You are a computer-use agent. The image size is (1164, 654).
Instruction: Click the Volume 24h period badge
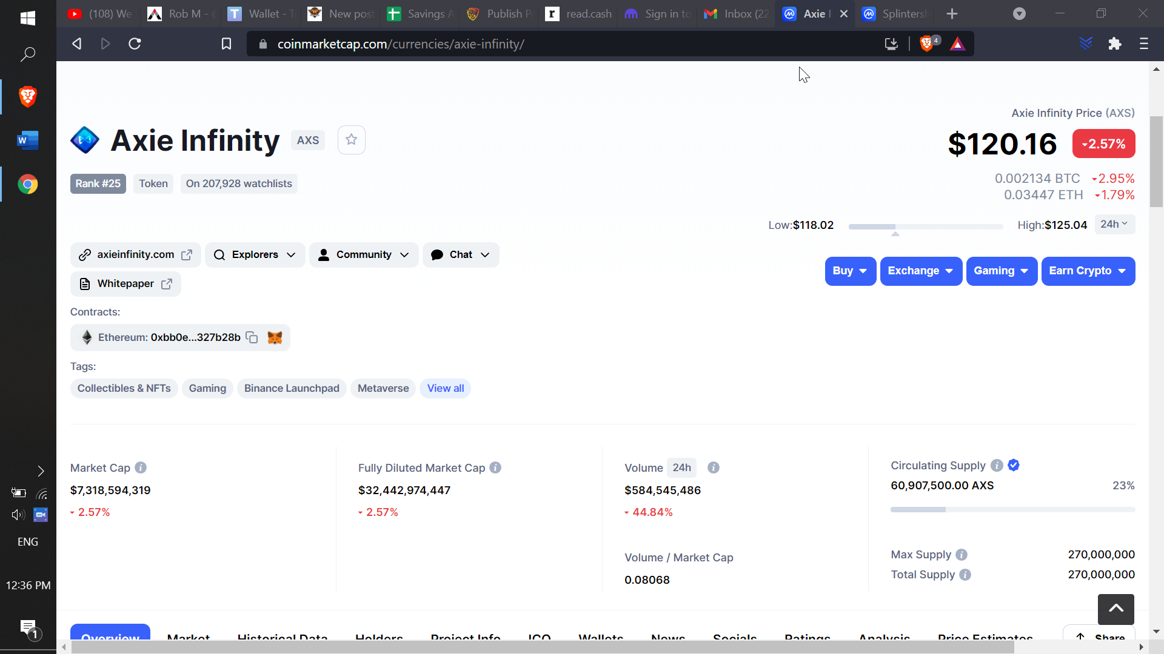[682, 467]
